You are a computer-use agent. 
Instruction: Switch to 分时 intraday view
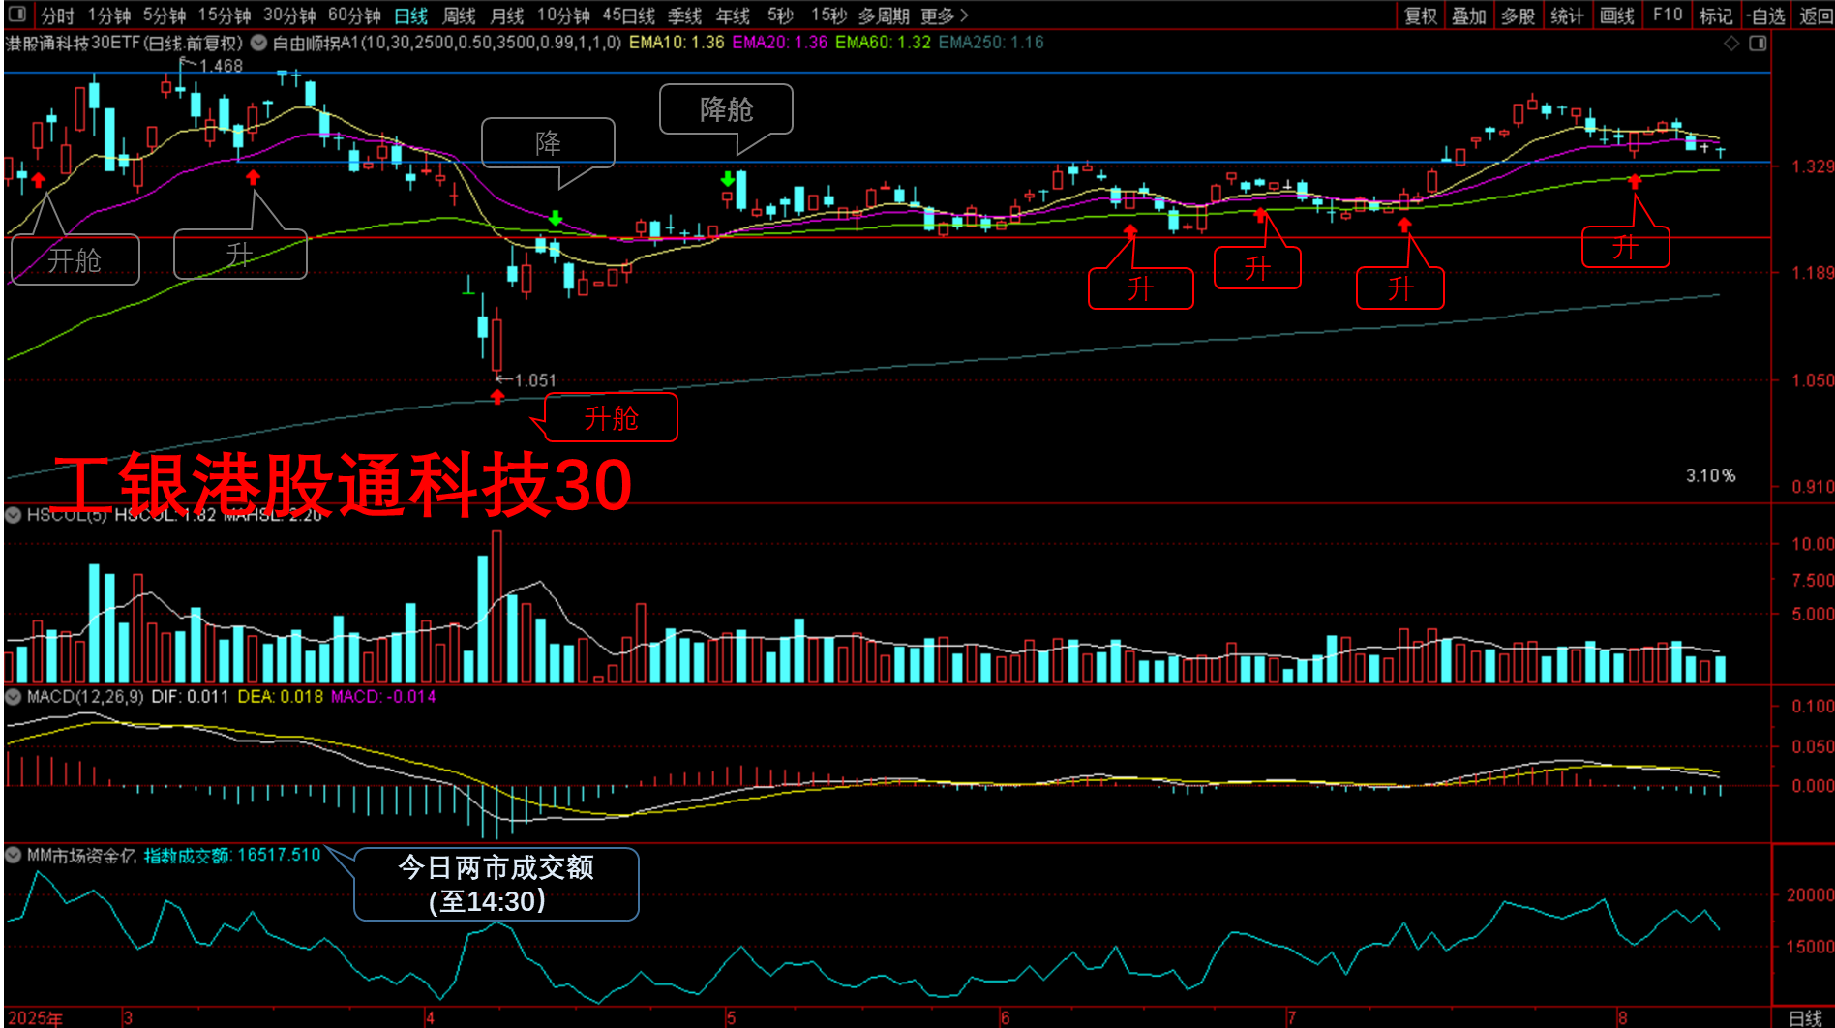57,15
